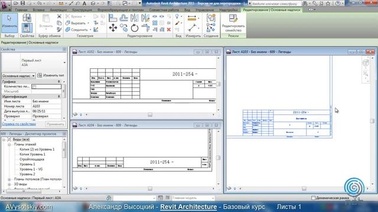Click horizontal scrollbar in sheet A102 window
Image resolution: width=378 pixels, height=212 pixels.
149,115
